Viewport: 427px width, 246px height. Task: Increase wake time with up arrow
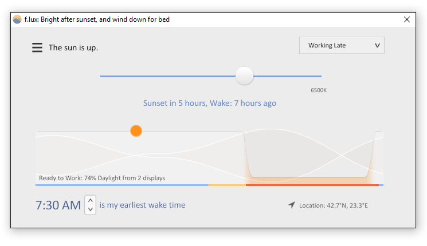91,200
